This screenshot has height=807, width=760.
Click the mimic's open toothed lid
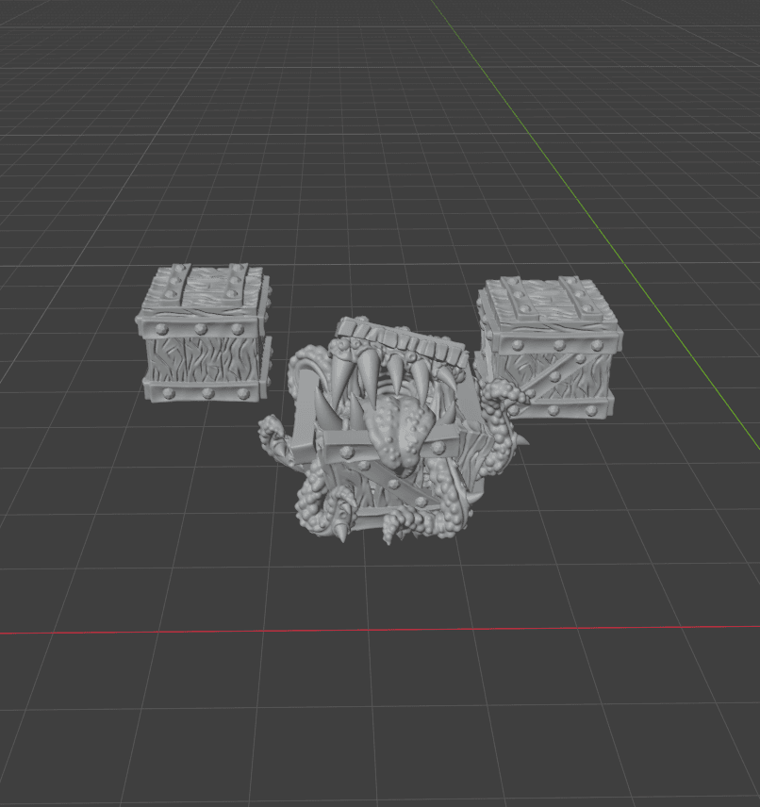click(401, 340)
